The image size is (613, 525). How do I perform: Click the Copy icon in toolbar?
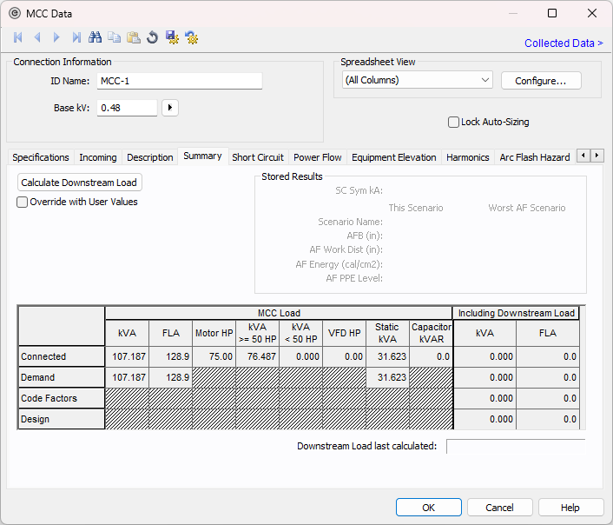[x=114, y=37]
